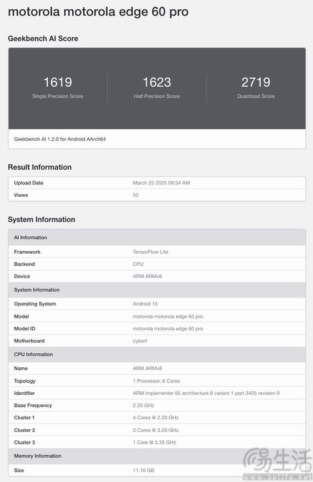The height and width of the screenshot is (482, 313).
Task: Click the 'Result Information' heading
Action: point(40,167)
